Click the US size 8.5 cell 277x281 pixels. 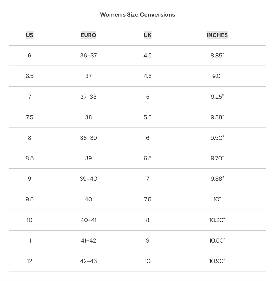(30, 158)
